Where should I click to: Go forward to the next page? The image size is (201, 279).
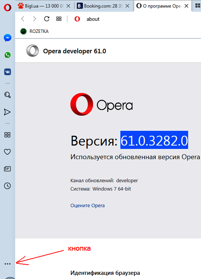pos(34,19)
